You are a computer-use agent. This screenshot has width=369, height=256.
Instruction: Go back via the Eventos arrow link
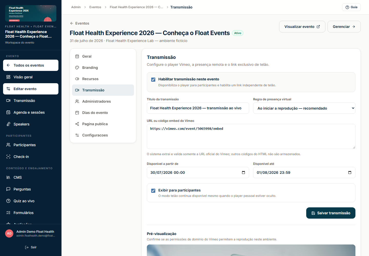[79, 23]
